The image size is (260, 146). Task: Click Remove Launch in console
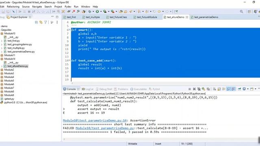pyautogui.click(x=194, y=89)
